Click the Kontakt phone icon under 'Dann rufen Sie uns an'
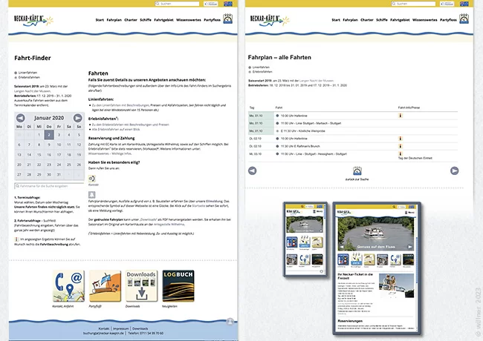The image size is (483, 341). [92, 179]
